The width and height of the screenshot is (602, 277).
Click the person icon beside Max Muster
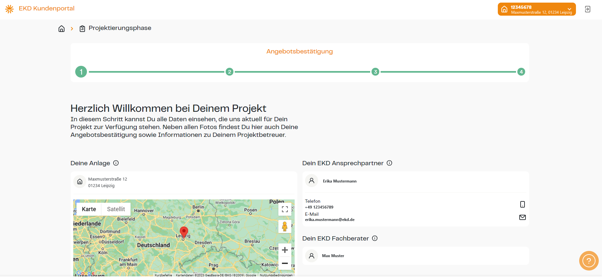[312, 256]
